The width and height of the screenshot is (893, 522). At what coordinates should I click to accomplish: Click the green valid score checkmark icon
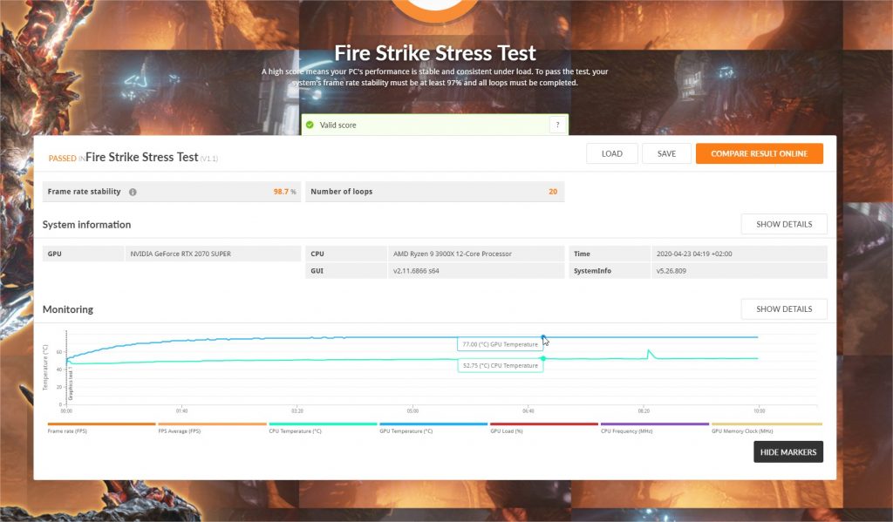pyautogui.click(x=310, y=125)
